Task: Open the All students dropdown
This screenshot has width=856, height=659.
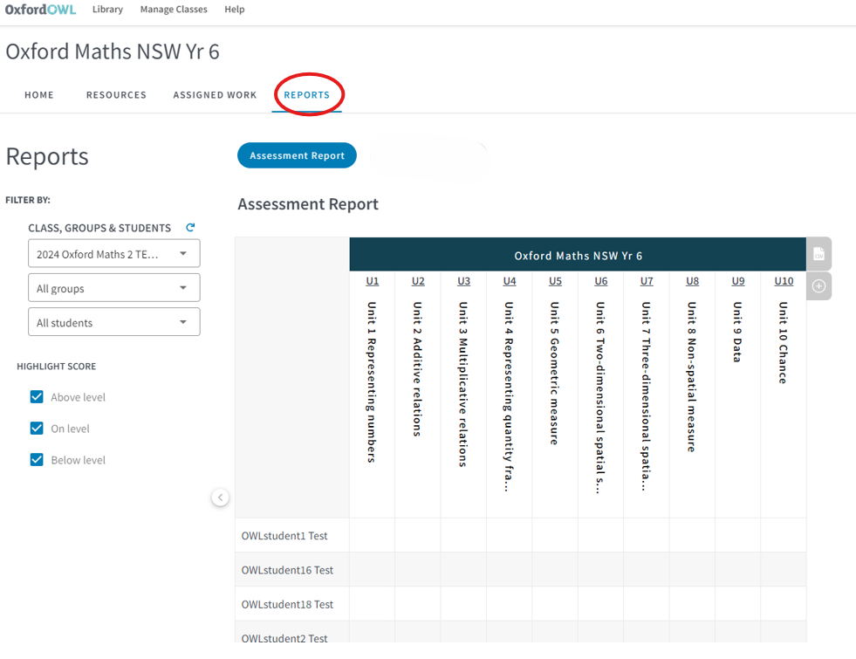Action: (x=113, y=322)
